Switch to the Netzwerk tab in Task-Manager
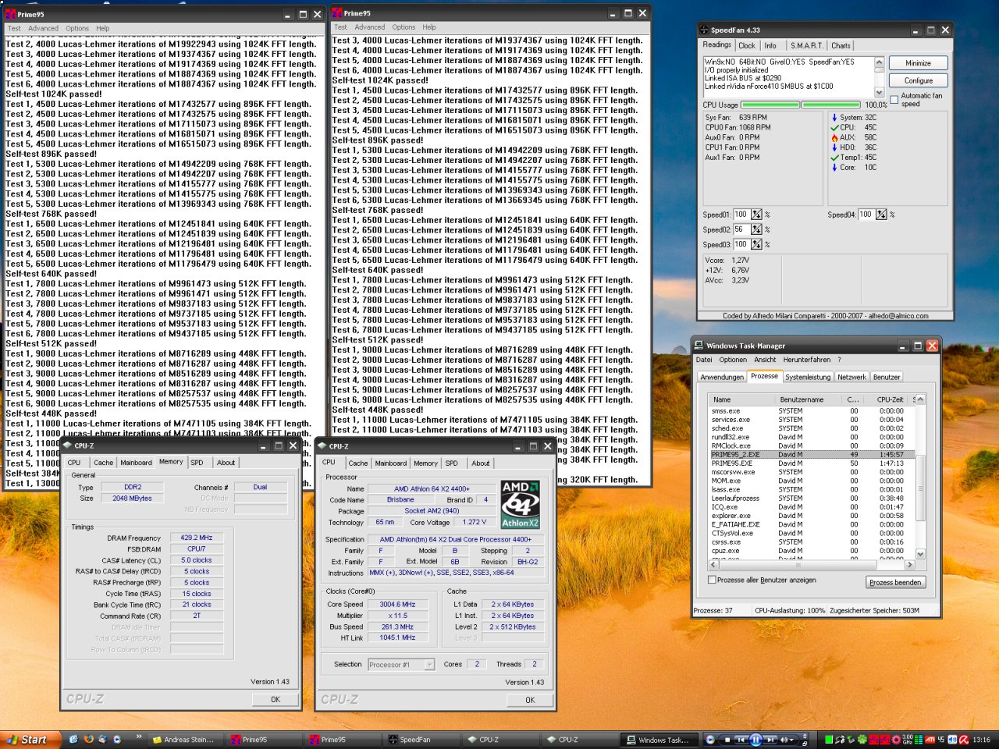Screen dimensions: 999x749 pos(851,377)
